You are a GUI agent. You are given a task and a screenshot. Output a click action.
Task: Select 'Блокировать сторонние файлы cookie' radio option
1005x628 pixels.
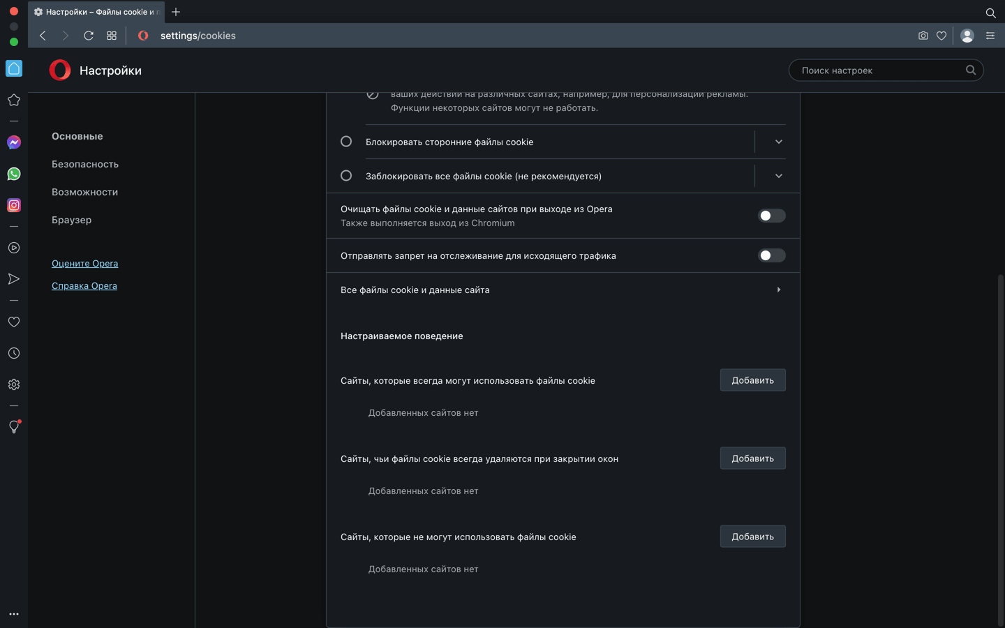tap(346, 142)
